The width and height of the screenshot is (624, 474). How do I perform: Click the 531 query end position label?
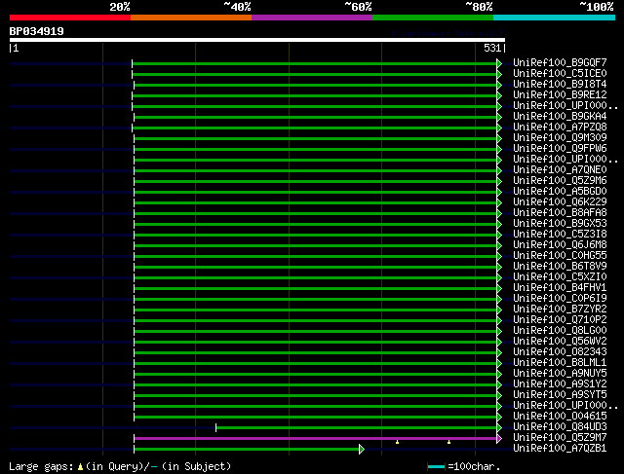click(x=492, y=48)
